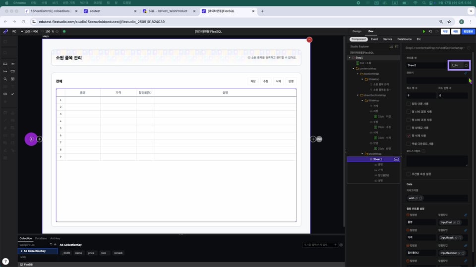
Task: Enable 조건별 속성 설정 checkbox
Action: click(x=408, y=174)
